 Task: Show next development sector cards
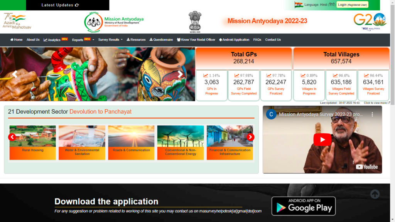click(250, 137)
